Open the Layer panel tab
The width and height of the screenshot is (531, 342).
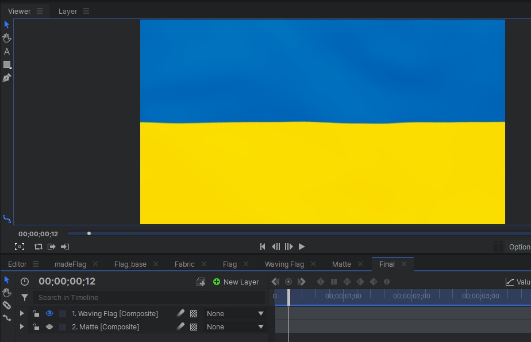tap(68, 11)
